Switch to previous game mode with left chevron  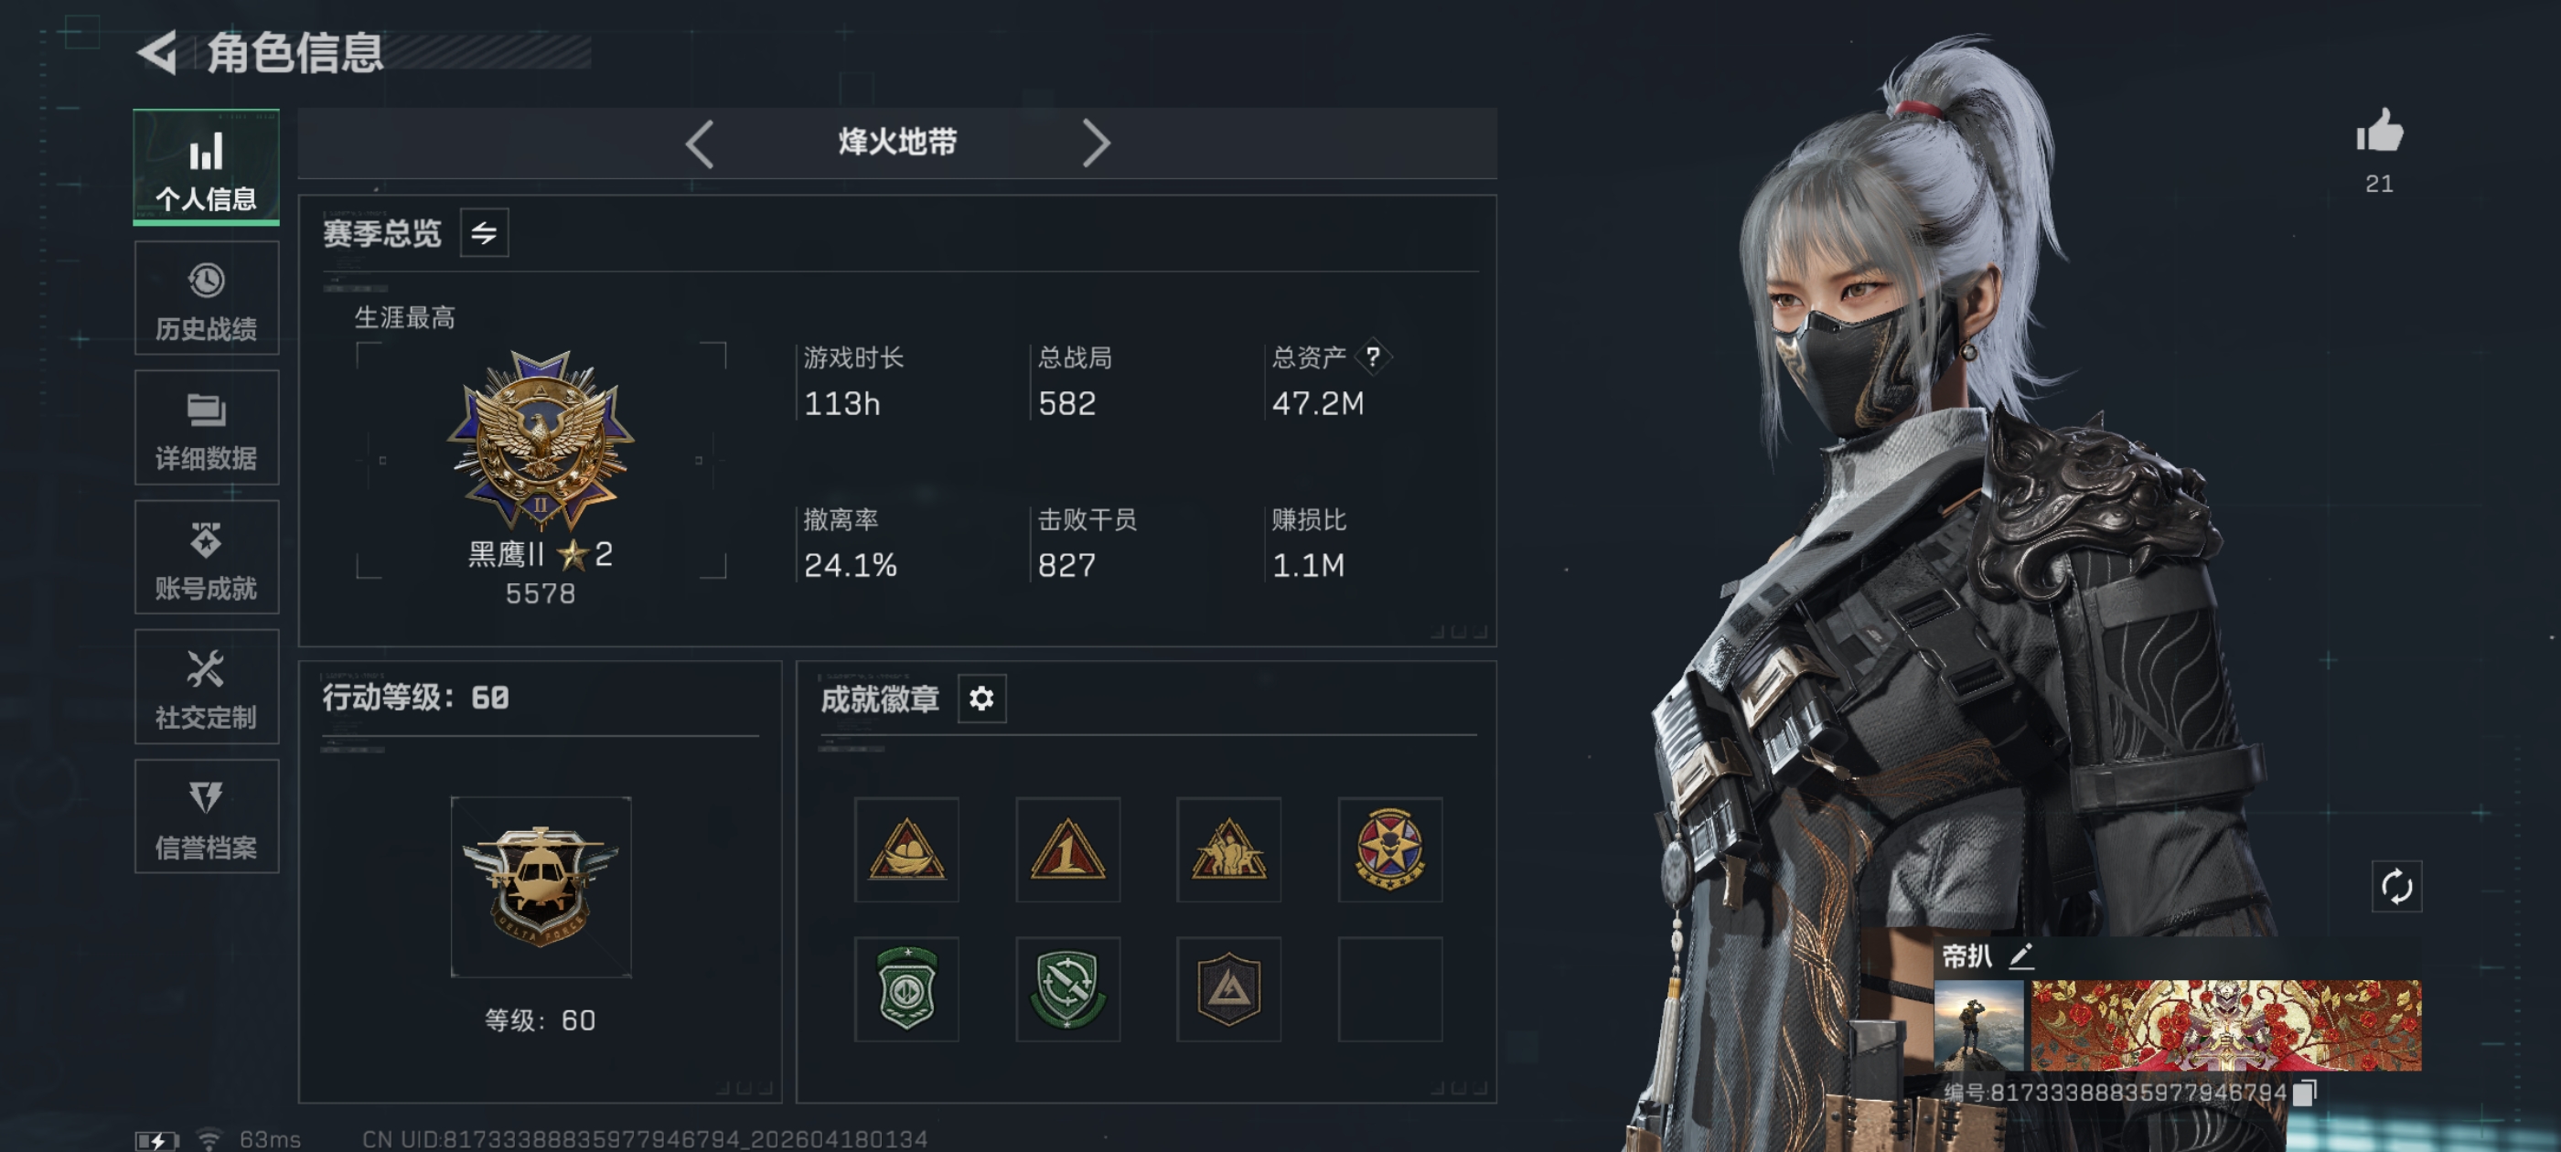(700, 144)
